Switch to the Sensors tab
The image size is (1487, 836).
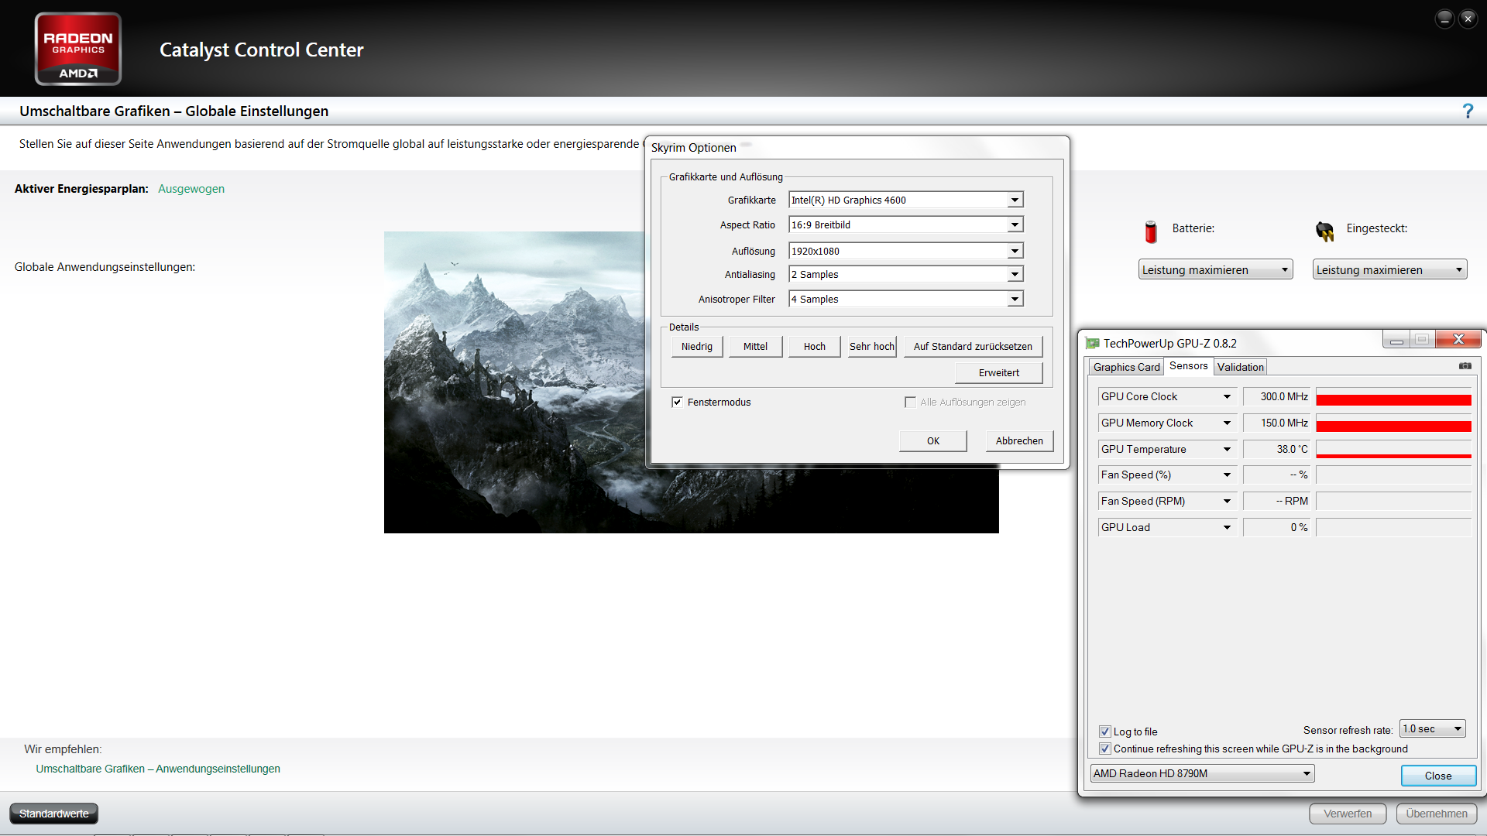tap(1189, 366)
